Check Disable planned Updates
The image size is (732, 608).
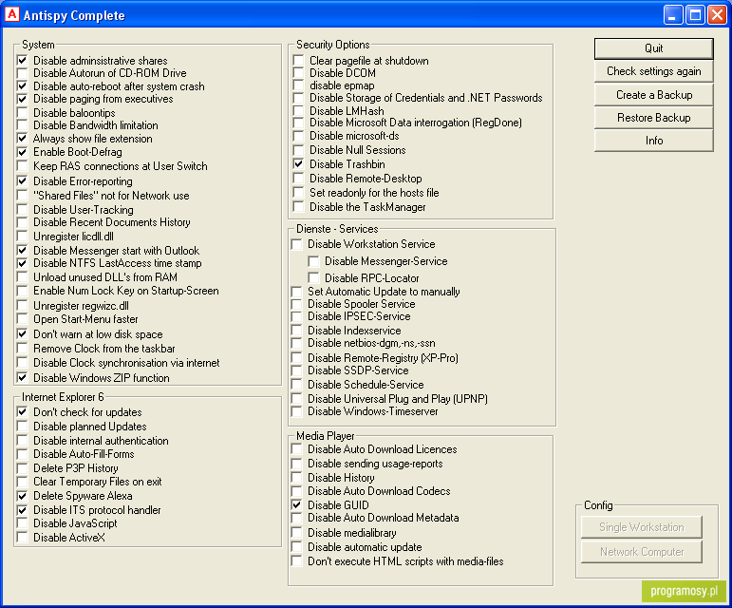22,426
